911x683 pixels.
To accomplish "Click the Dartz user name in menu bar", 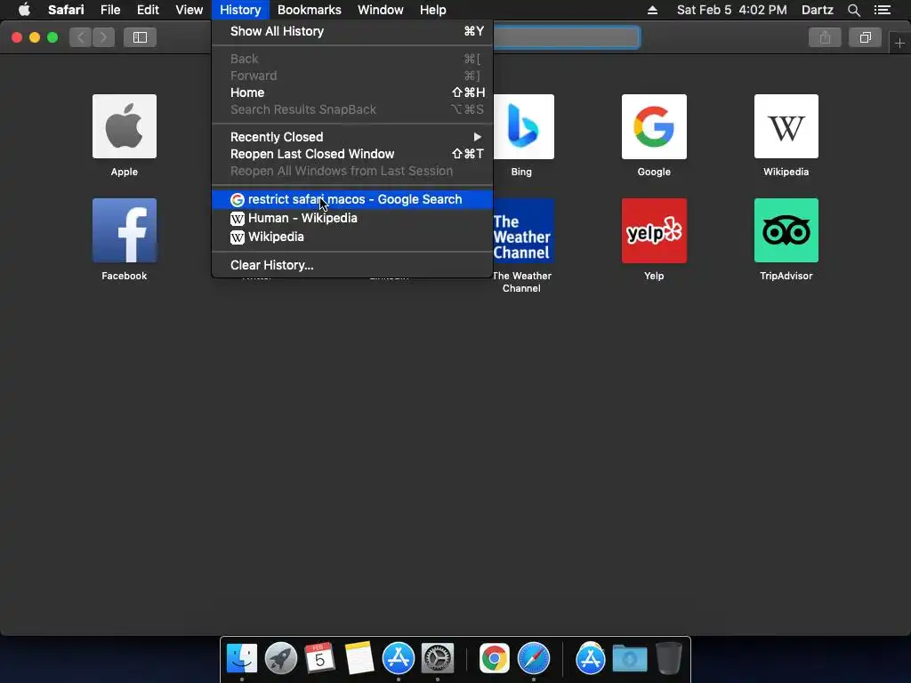I will pyautogui.click(x=818, y=10).
